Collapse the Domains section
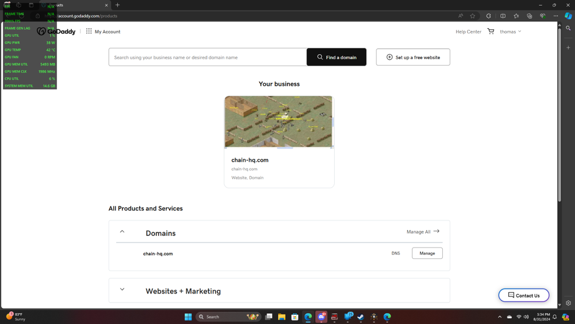 (x=122, y=231)
